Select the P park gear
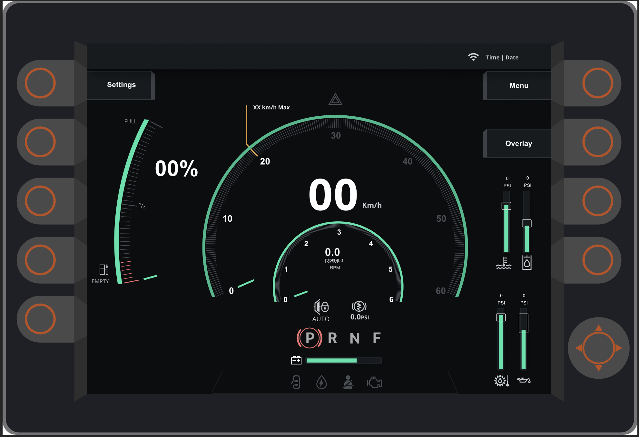The image size is (639, 437). coord(310,338)
